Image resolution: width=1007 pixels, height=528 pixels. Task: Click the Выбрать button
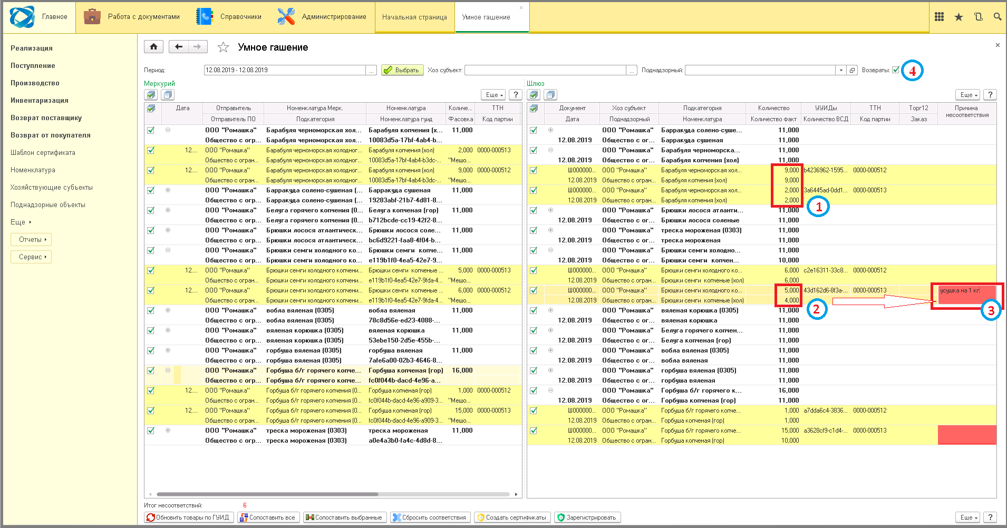click(402, 70)
